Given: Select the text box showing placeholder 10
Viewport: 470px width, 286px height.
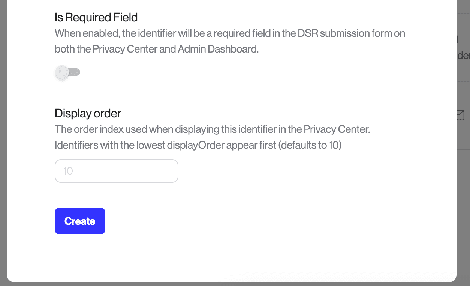Looking at the screenshot, I should pos(116,171).
